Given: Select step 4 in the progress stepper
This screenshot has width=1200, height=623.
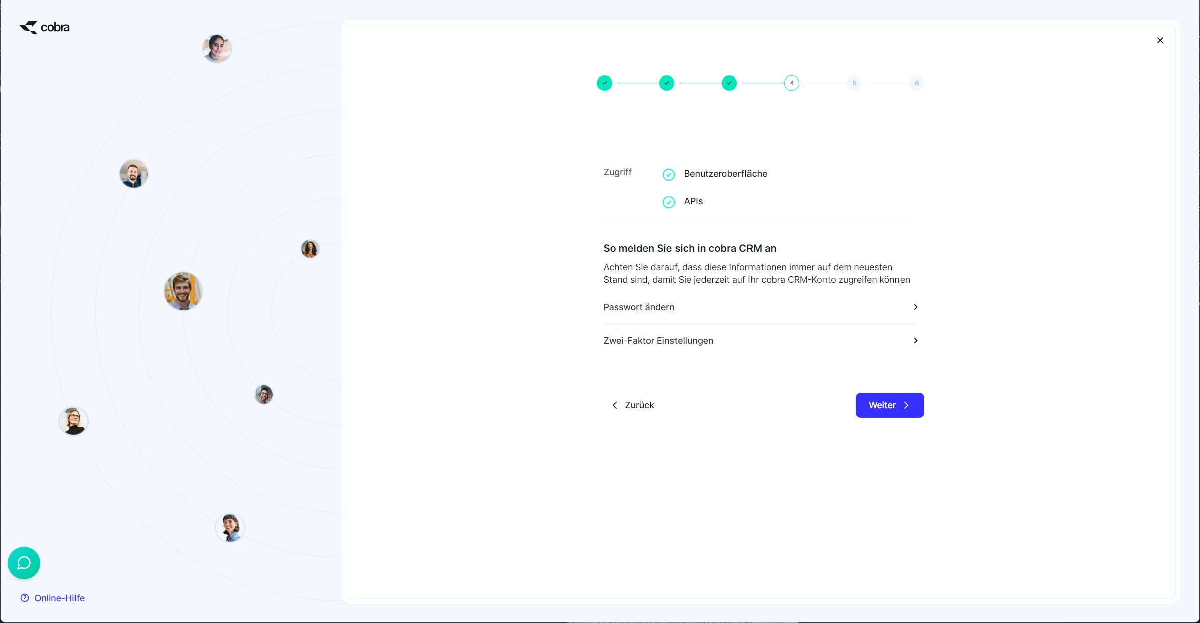Looking at the screenshot, I should 791,83.
